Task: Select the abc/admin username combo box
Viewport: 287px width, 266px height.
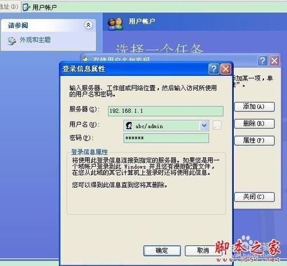Action: [166, 126]
